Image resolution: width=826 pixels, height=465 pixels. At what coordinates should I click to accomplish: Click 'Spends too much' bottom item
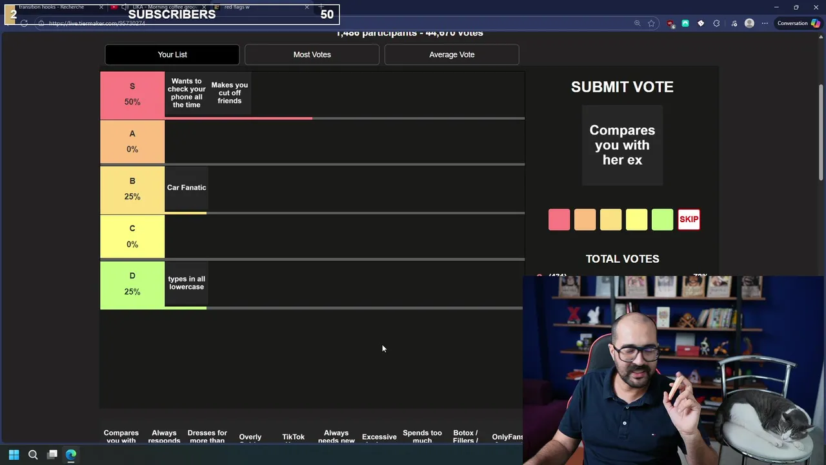coord(422,437)
